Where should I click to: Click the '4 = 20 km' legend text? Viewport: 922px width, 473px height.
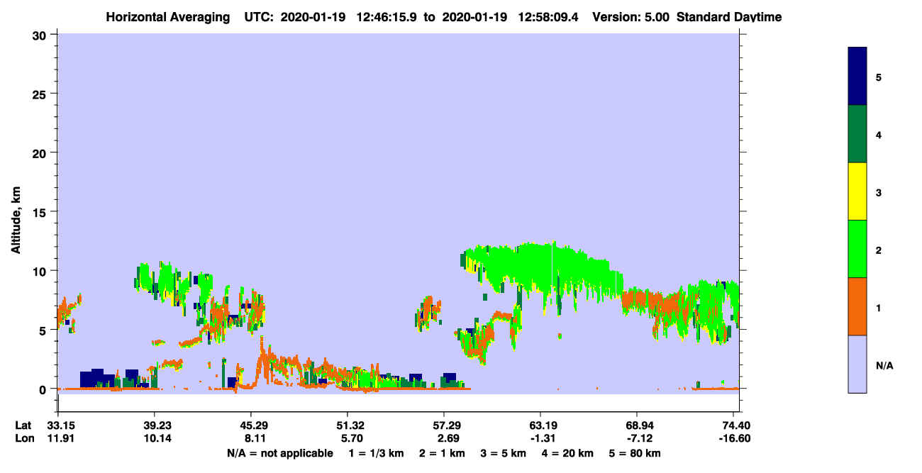pos(568,453)
